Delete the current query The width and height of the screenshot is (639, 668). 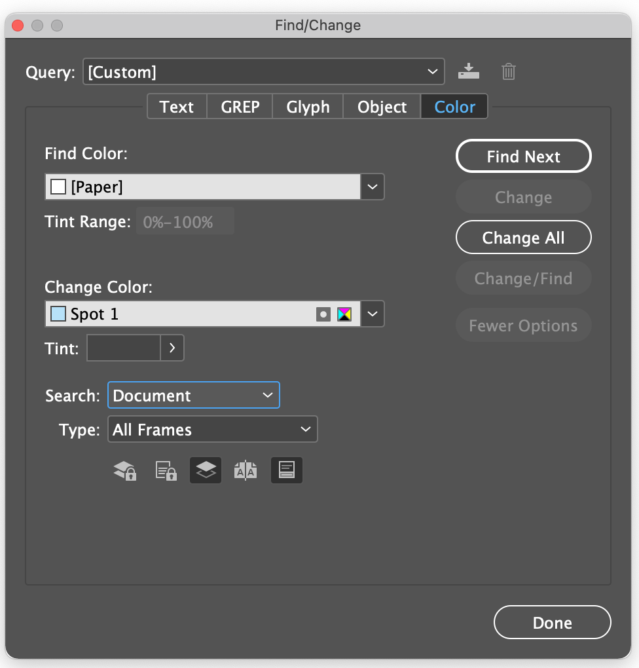click(x=509, y=72)
